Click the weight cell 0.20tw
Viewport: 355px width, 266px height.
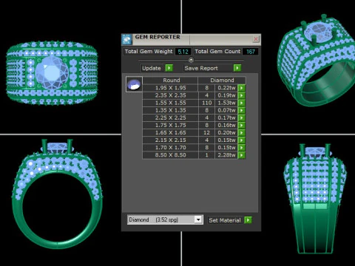click(x=226, y=133)
